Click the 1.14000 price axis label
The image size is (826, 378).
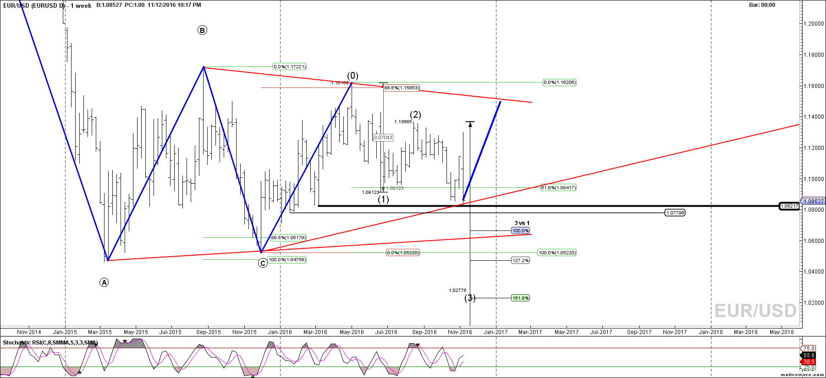click(x=814, y=117)
